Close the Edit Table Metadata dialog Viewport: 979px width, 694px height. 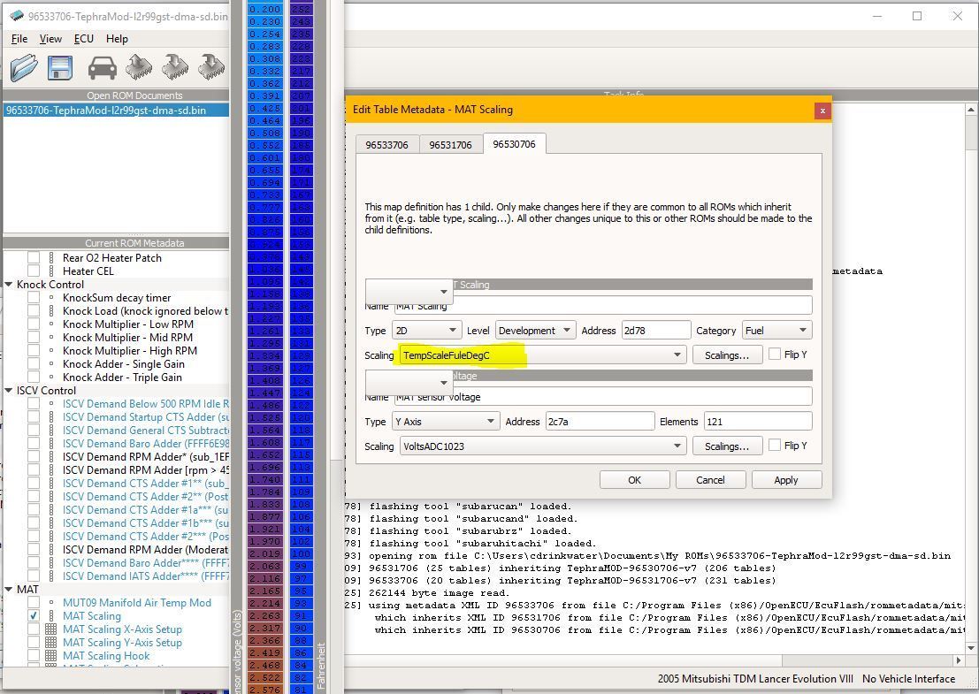click(822, 111)
